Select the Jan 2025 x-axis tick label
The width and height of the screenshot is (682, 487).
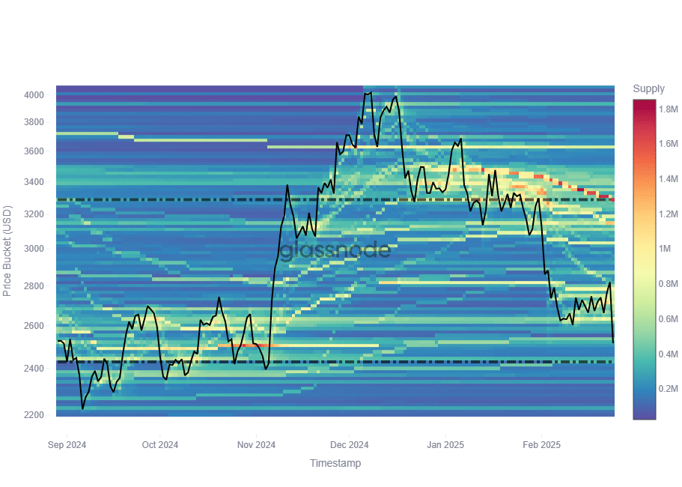445,445
